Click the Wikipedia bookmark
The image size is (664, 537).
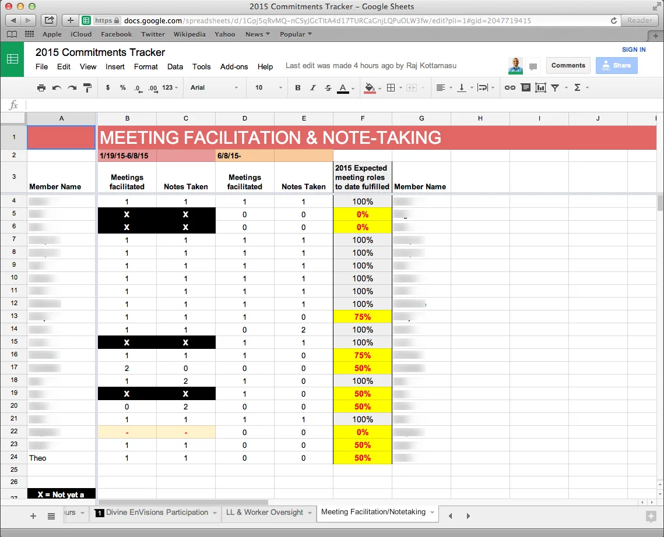[189, 34]
